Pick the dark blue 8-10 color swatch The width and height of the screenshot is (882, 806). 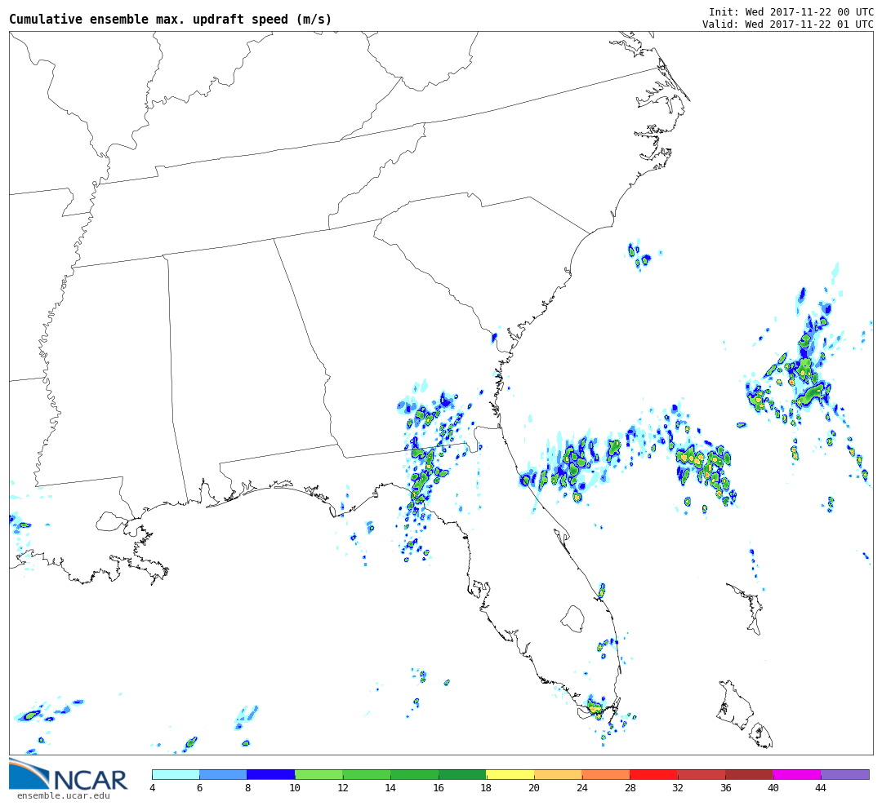pyautogui.click(x=271, y=774)
